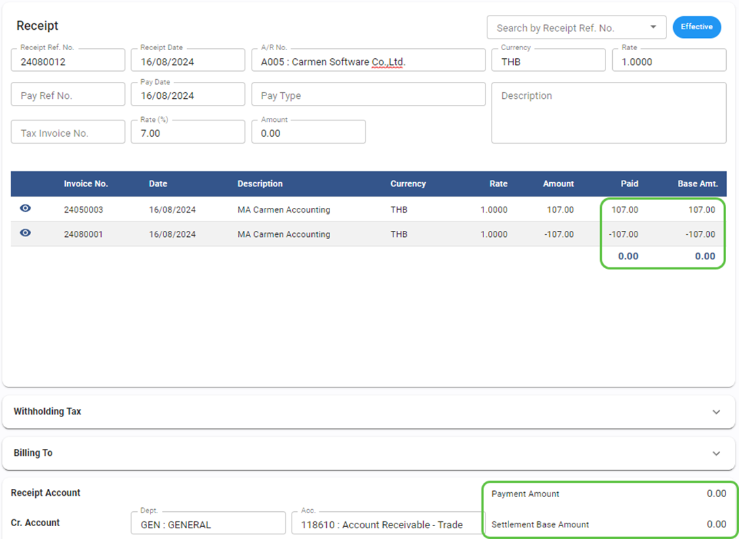Viewport: 739px width, 539px height.
Task: Click the Dept. field showing GEN : GENERAL
Action: click(207, 524)
